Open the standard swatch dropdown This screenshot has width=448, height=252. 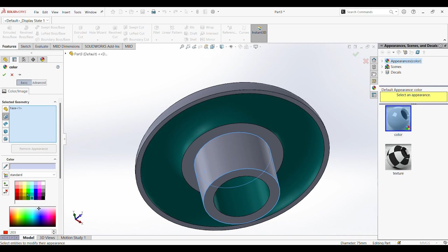(x=33, y=175)
